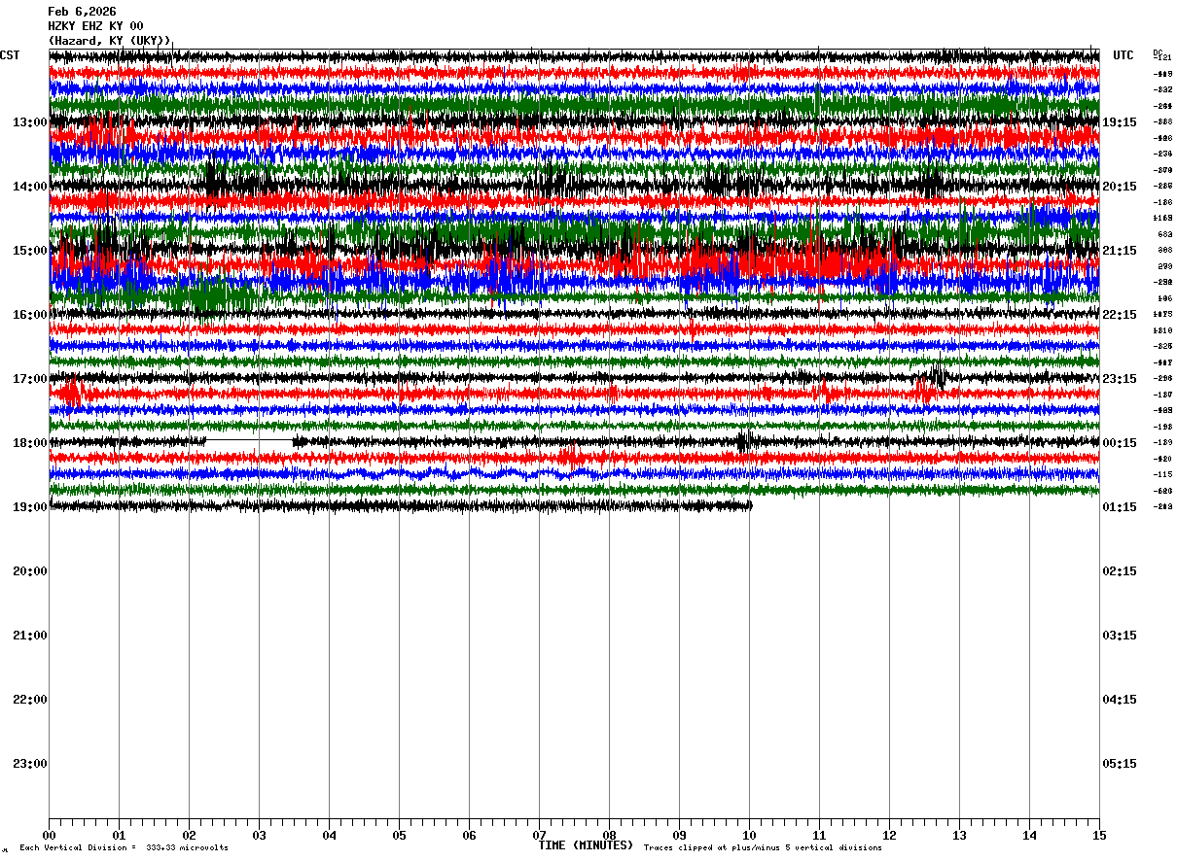Click minute 02 on the time axis

[x=189, y=835]
